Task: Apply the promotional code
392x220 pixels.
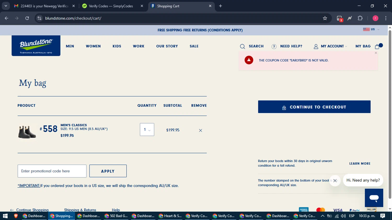Action: point(108,171)
